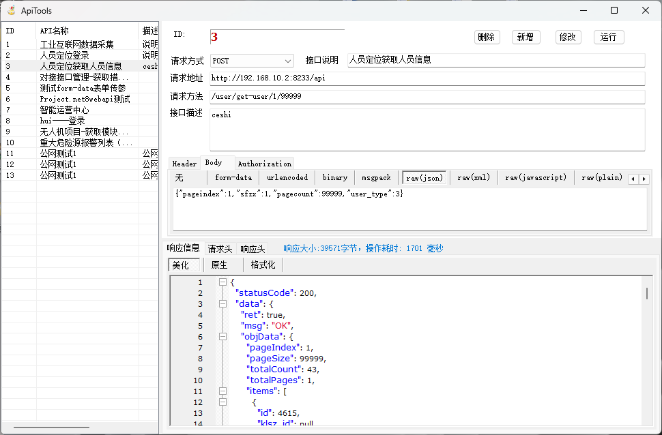Select the 工业互联网数据采集 row
The height and width of the screenshot is (435, 662).
click(80, 44)
